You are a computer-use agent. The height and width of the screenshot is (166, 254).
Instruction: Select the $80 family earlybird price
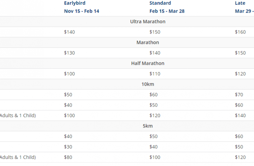pyautogui.click(x=68, y=157)
